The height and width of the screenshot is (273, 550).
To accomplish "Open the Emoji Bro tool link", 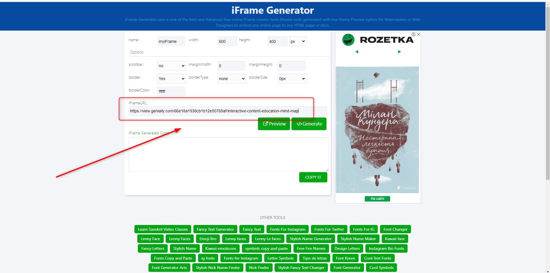I will pyautogui.click(x=208, y=239).
